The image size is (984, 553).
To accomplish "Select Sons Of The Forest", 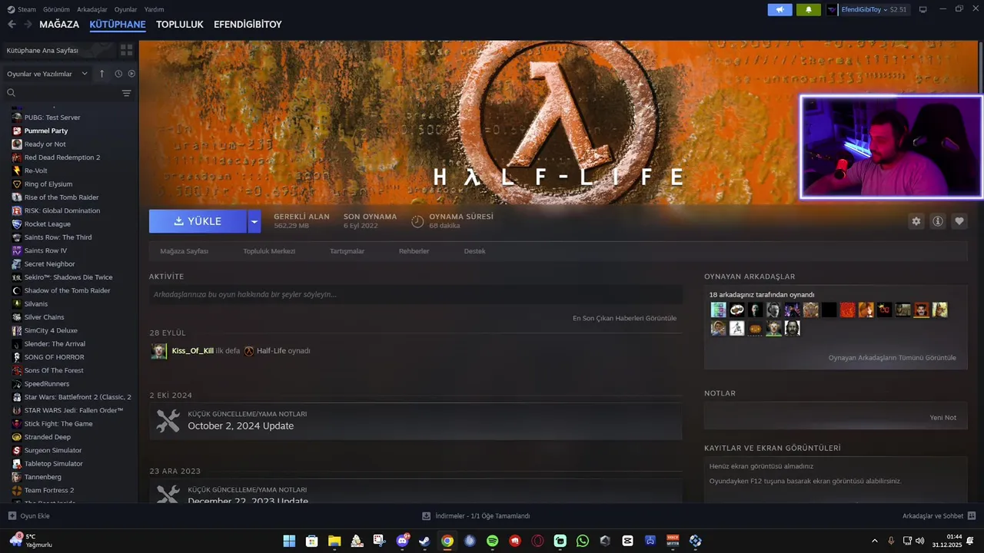I will point(54,370).
